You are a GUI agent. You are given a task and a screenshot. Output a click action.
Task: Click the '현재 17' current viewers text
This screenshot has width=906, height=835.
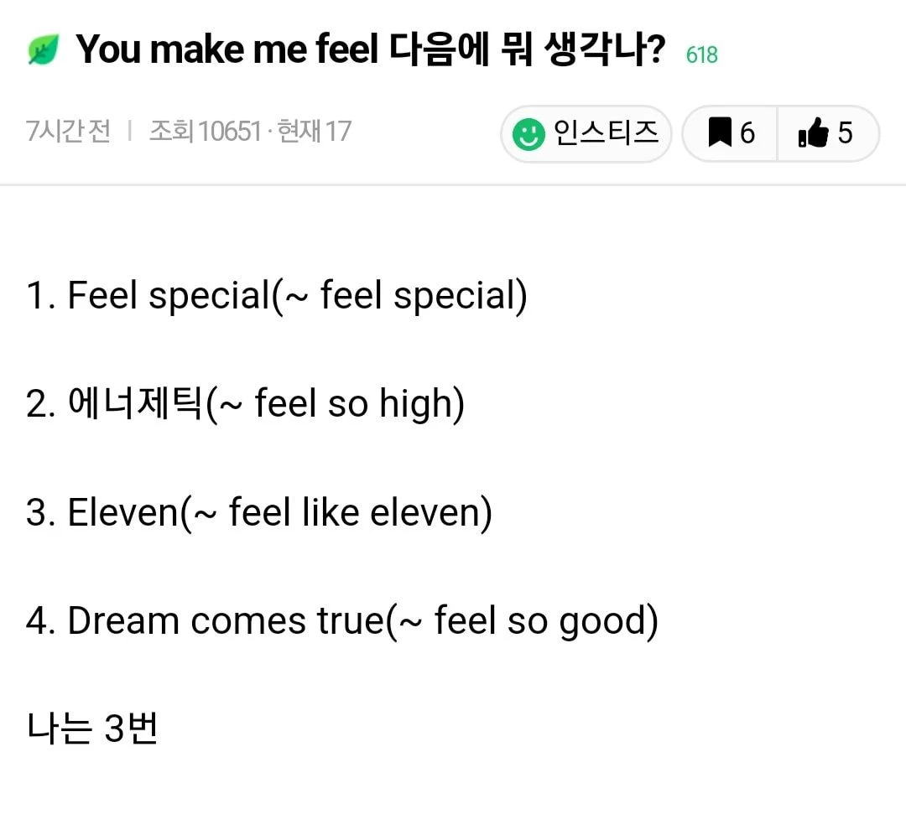(x=314, y=132)
